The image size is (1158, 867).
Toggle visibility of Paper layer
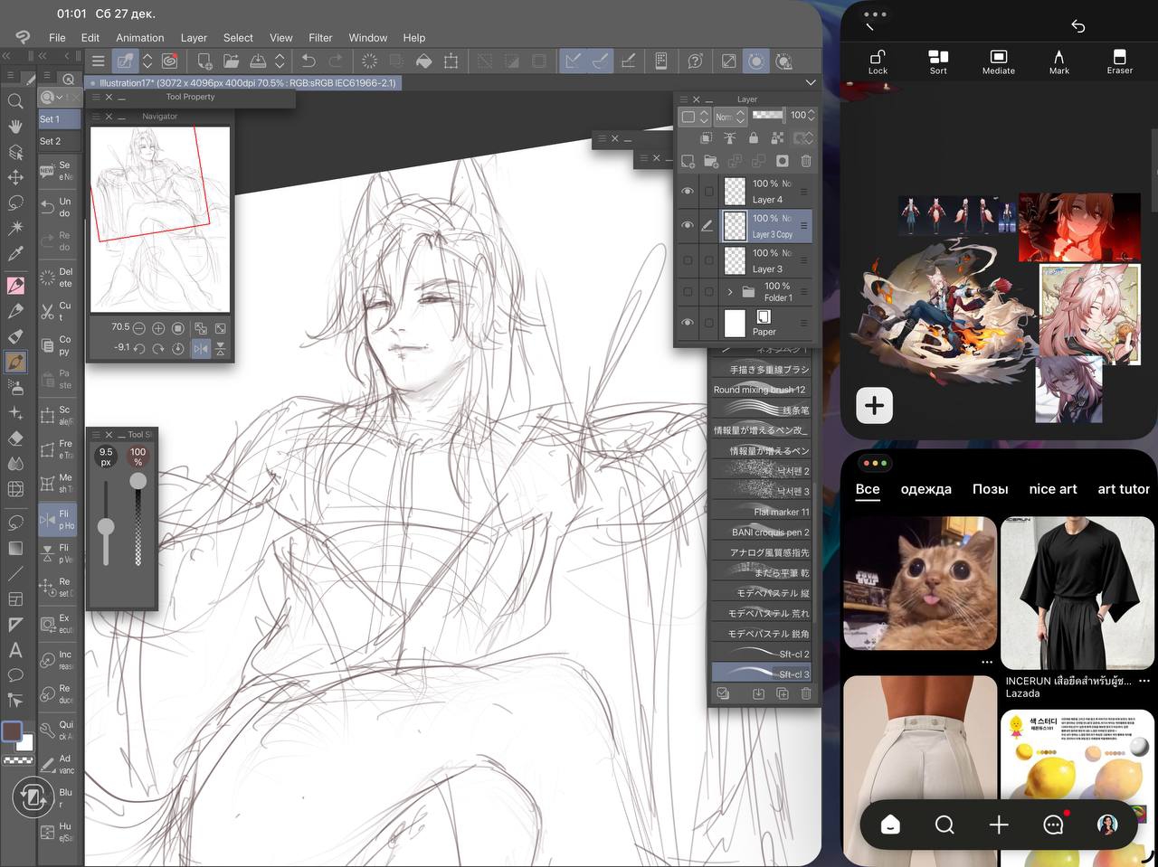(688, 323)
